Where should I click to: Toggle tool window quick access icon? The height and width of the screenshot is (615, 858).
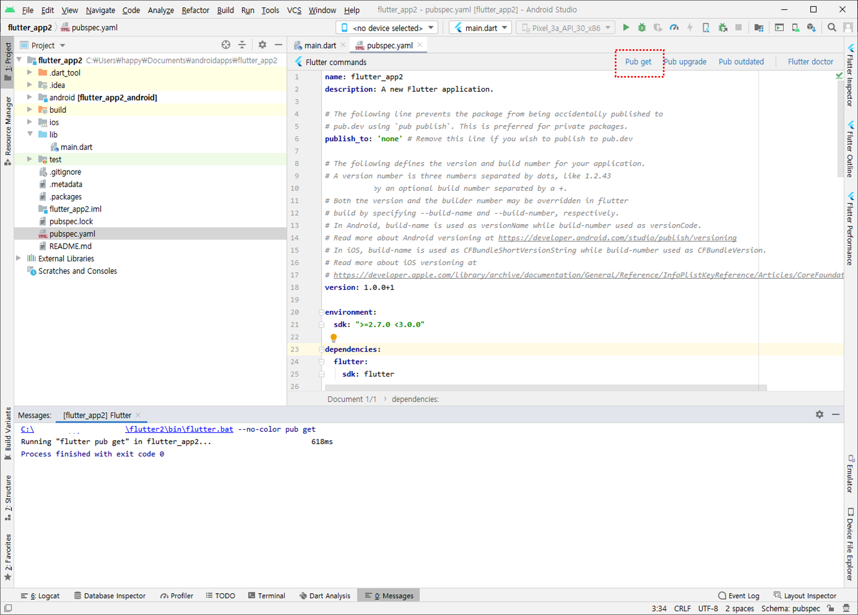(x=8, y=608)
